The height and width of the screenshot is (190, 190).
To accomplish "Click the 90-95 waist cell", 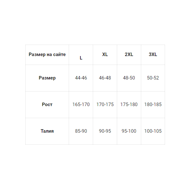I will click(105, 131).
